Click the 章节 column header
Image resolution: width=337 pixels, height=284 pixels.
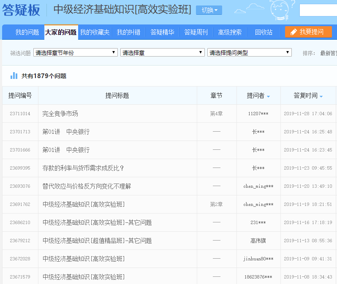(216, 95)
